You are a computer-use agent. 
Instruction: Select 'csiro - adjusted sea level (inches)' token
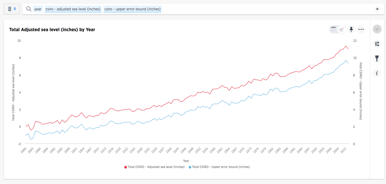[x=73, y=9]
